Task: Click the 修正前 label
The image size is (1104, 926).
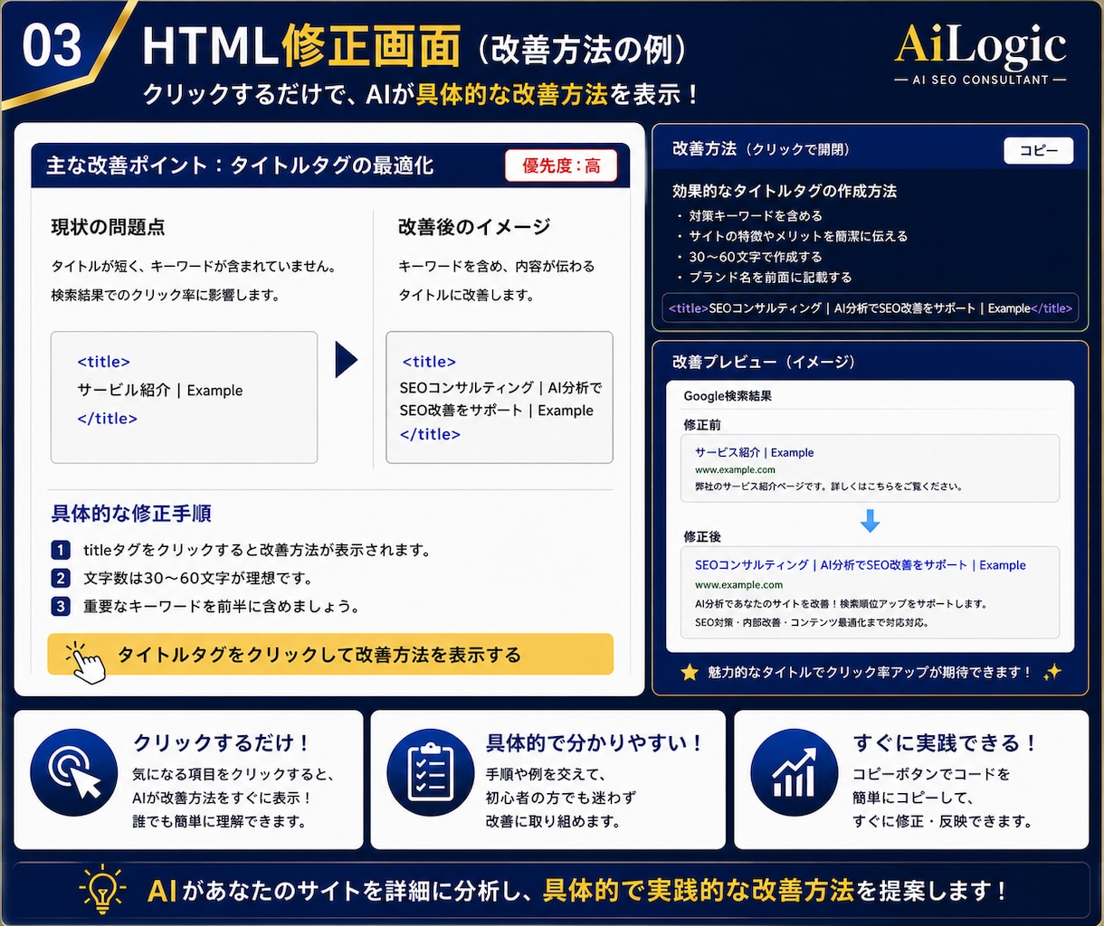Action: (x=702, y=424)
